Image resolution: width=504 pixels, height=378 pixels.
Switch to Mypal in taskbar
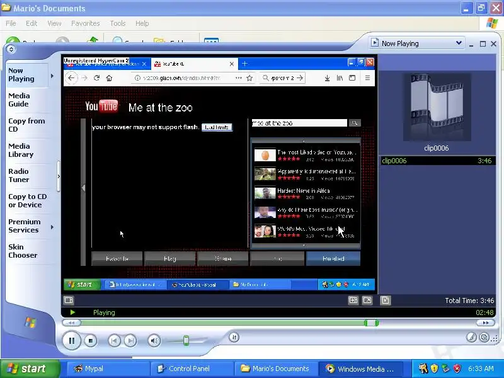[x=108, y=369]
